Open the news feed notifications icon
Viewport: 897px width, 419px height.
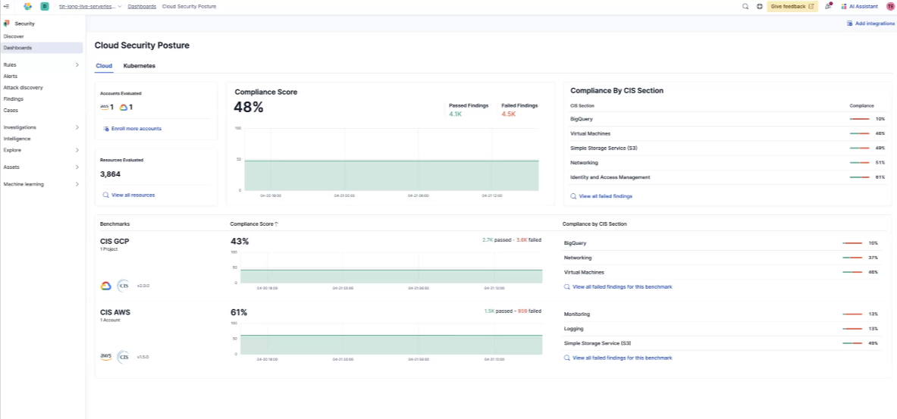coord(828,6)
